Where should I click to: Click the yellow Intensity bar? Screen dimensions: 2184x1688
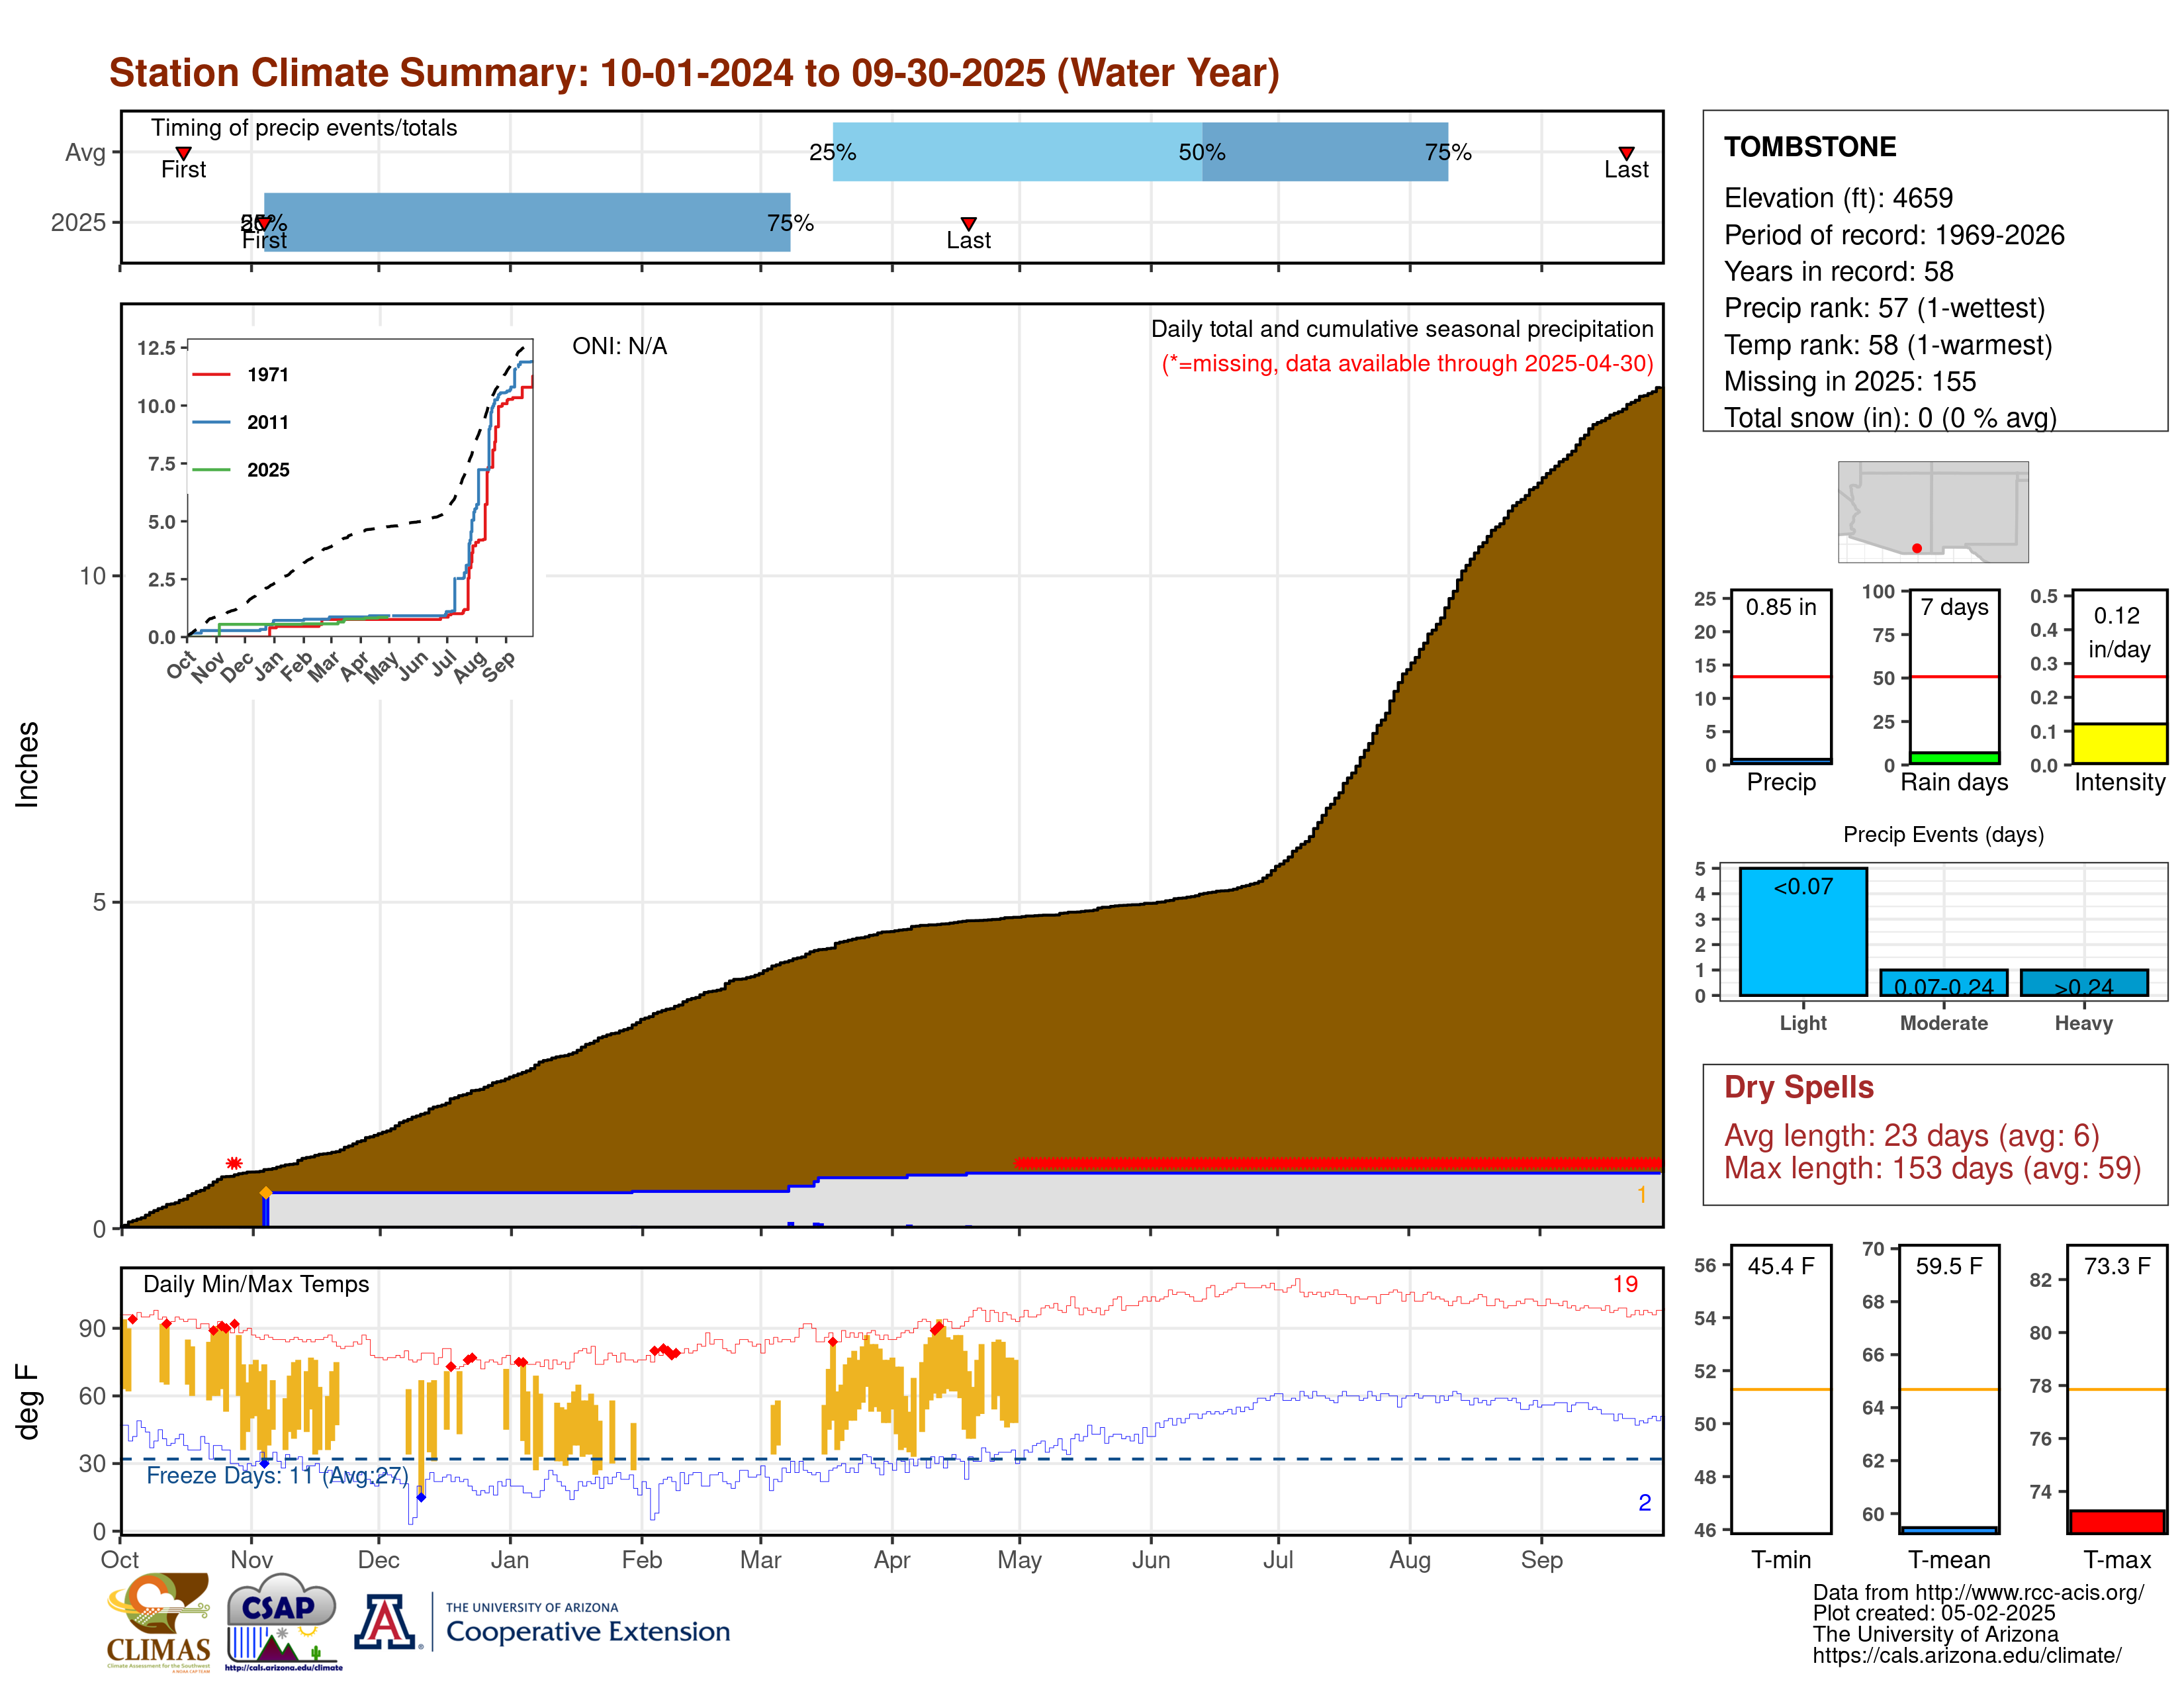click(2119, 743)
